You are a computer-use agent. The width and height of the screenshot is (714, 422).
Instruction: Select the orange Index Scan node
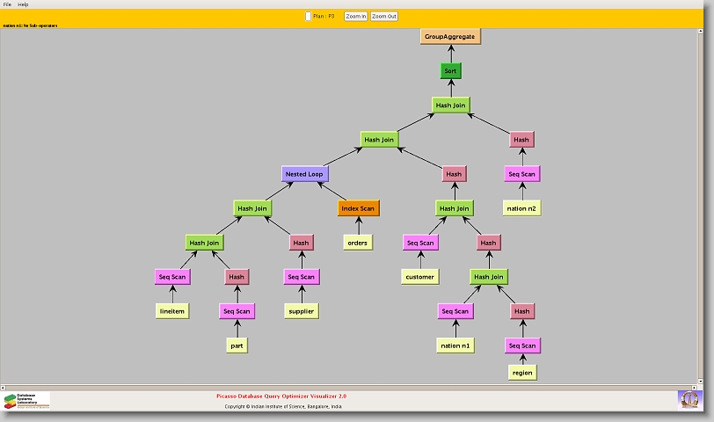point(358,208)
